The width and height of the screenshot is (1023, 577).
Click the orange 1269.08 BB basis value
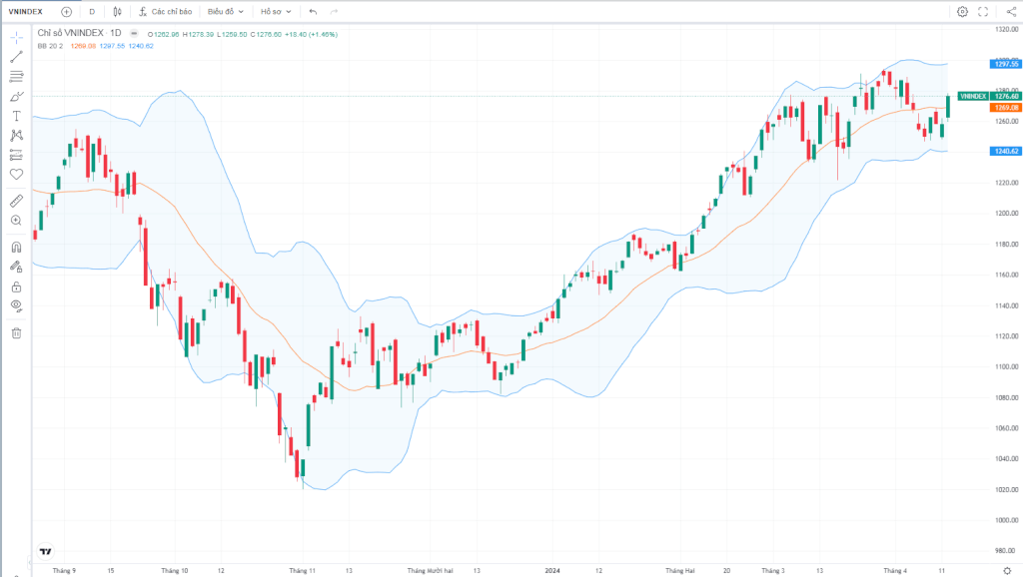(x=83, y=46)
